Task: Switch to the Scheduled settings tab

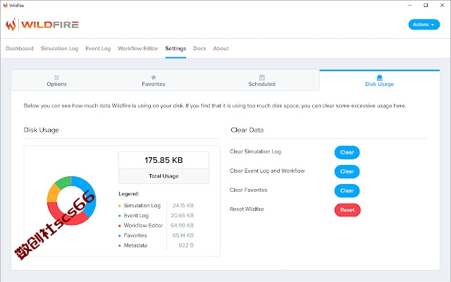Action: (262, 80)
